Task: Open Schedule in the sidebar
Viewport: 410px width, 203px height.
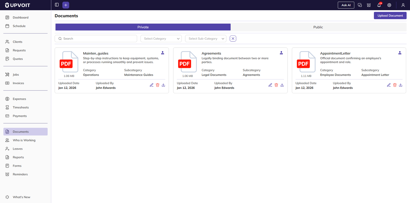Action: tap(25, 26)
